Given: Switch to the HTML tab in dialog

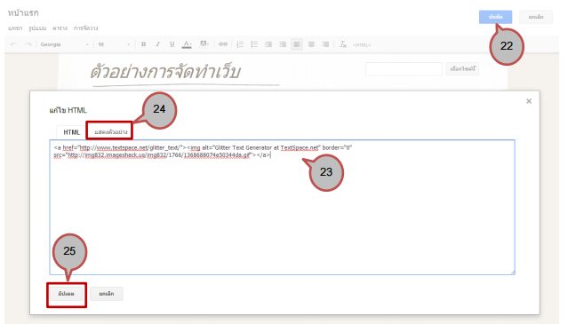Looking at the screenshot, I should tap(71, 132).
